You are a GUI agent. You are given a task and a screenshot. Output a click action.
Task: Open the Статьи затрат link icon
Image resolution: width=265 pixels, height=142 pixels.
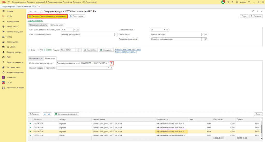coord(206,35)
